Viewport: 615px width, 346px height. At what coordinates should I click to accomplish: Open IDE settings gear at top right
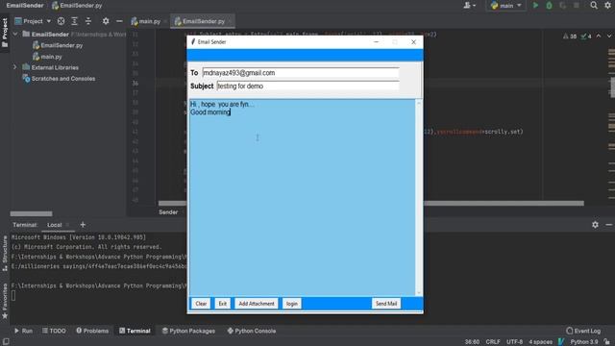tap(607, 6)
